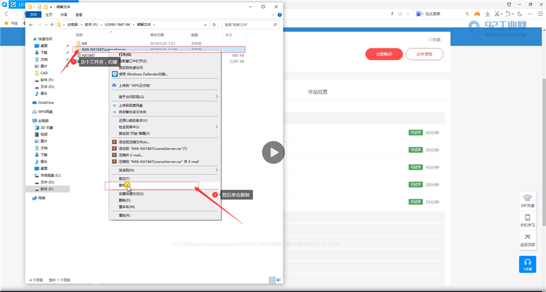Click the browser undo closed-tab icon
The height and width of the screenshot is (292, 546).
click(x=508, y=14)
